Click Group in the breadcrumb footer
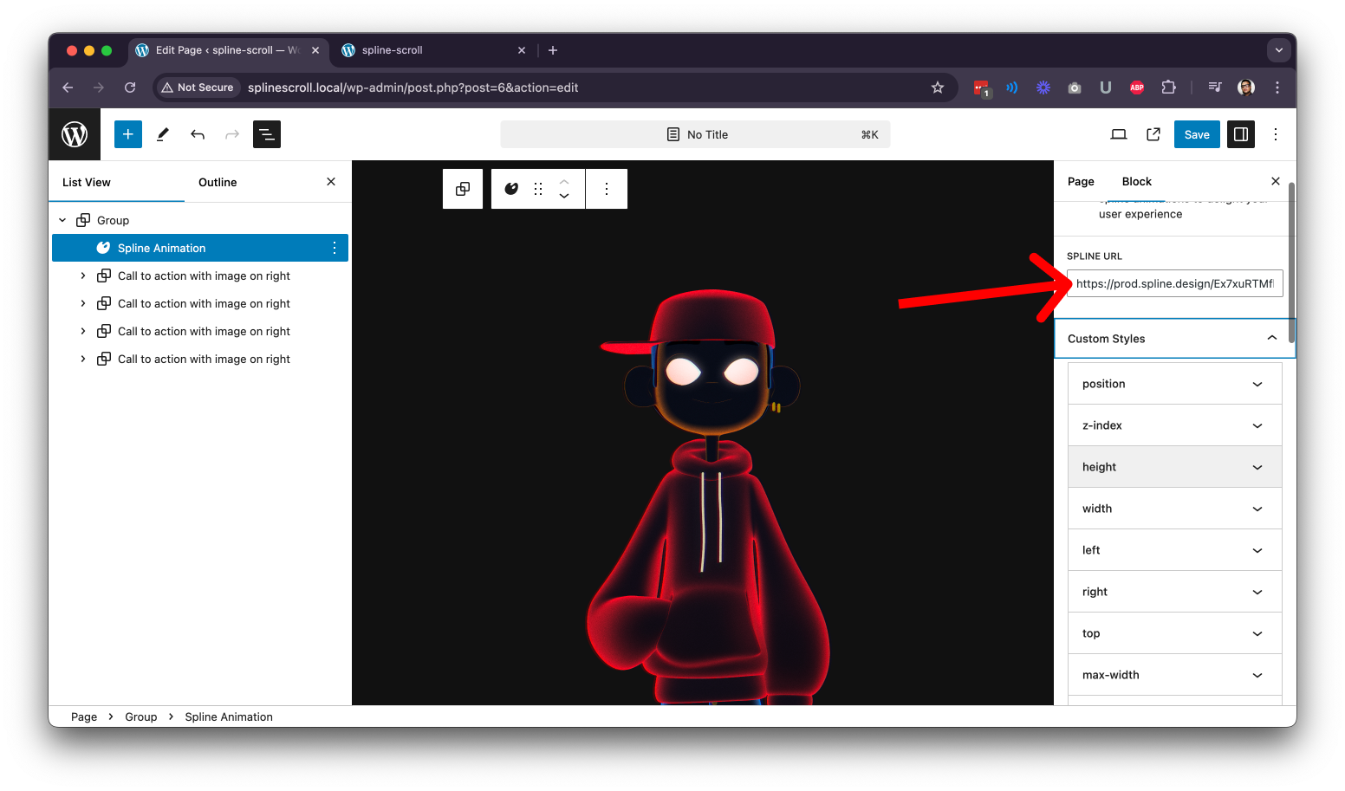The image size is (1345, 791). [x=141, y=716]
